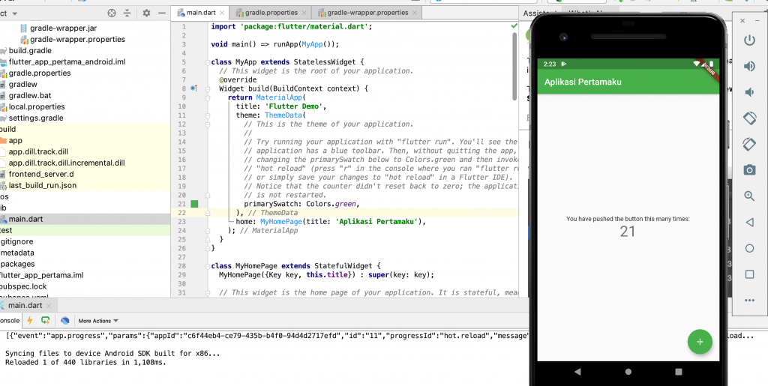Click the Flutter hot reload lightning icon
Image resolution: width=768 pixels, height=386 pixels.
(31, 320)
